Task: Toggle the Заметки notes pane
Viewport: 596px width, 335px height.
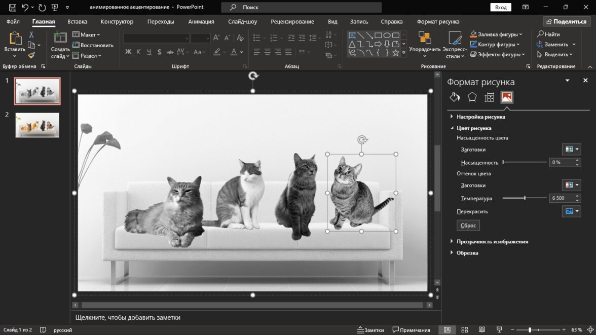Action: pos(370,330)
